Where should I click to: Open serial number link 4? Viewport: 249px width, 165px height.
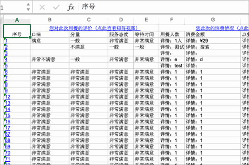6,60
